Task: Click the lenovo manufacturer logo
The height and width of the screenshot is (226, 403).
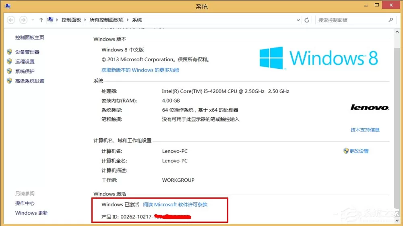Action: click(370, 107)
